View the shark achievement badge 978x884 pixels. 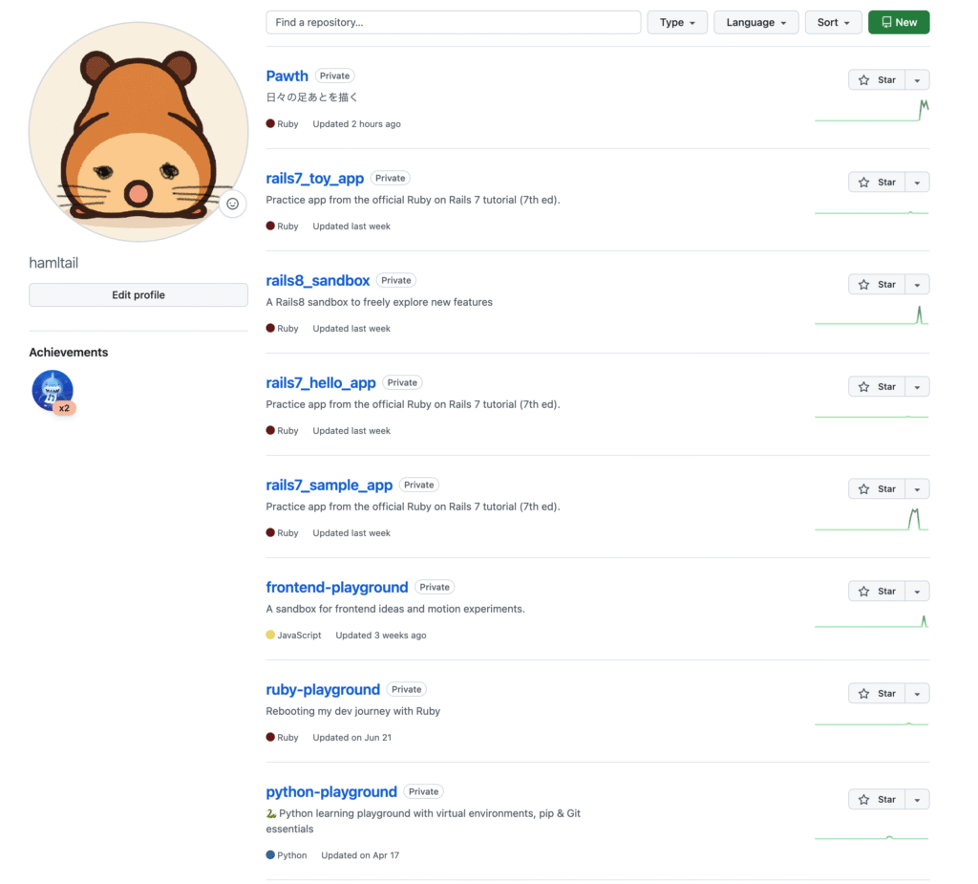click(x=53, y=392)
